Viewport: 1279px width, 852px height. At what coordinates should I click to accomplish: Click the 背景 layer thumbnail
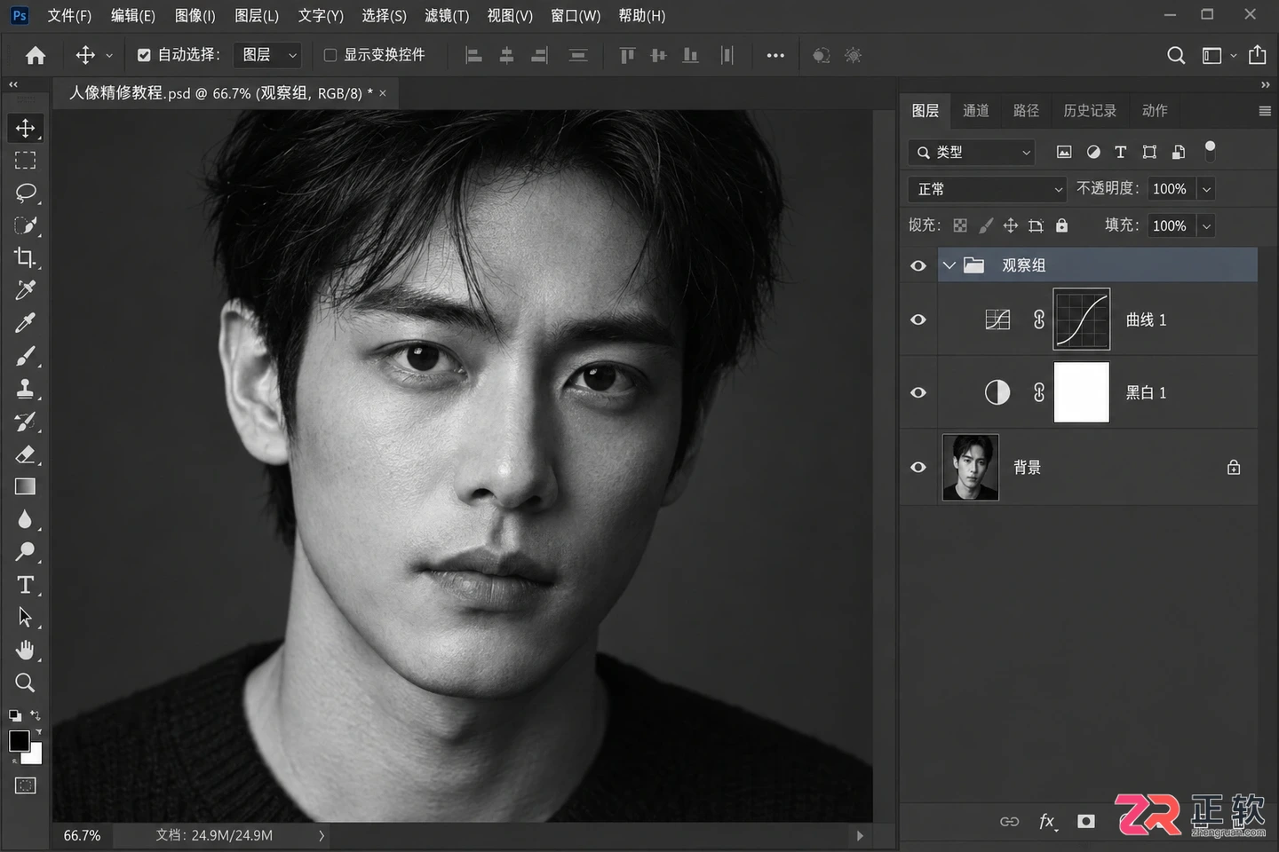coord(970,468)
